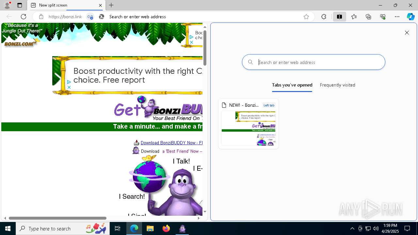Click the Bonzi.com logo
The height and width of the screenshot is (235, 418).
tap(22, 42)
